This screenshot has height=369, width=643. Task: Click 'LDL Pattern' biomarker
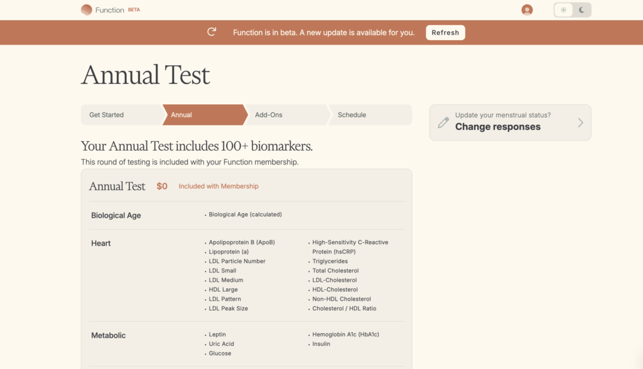(225, 299)
